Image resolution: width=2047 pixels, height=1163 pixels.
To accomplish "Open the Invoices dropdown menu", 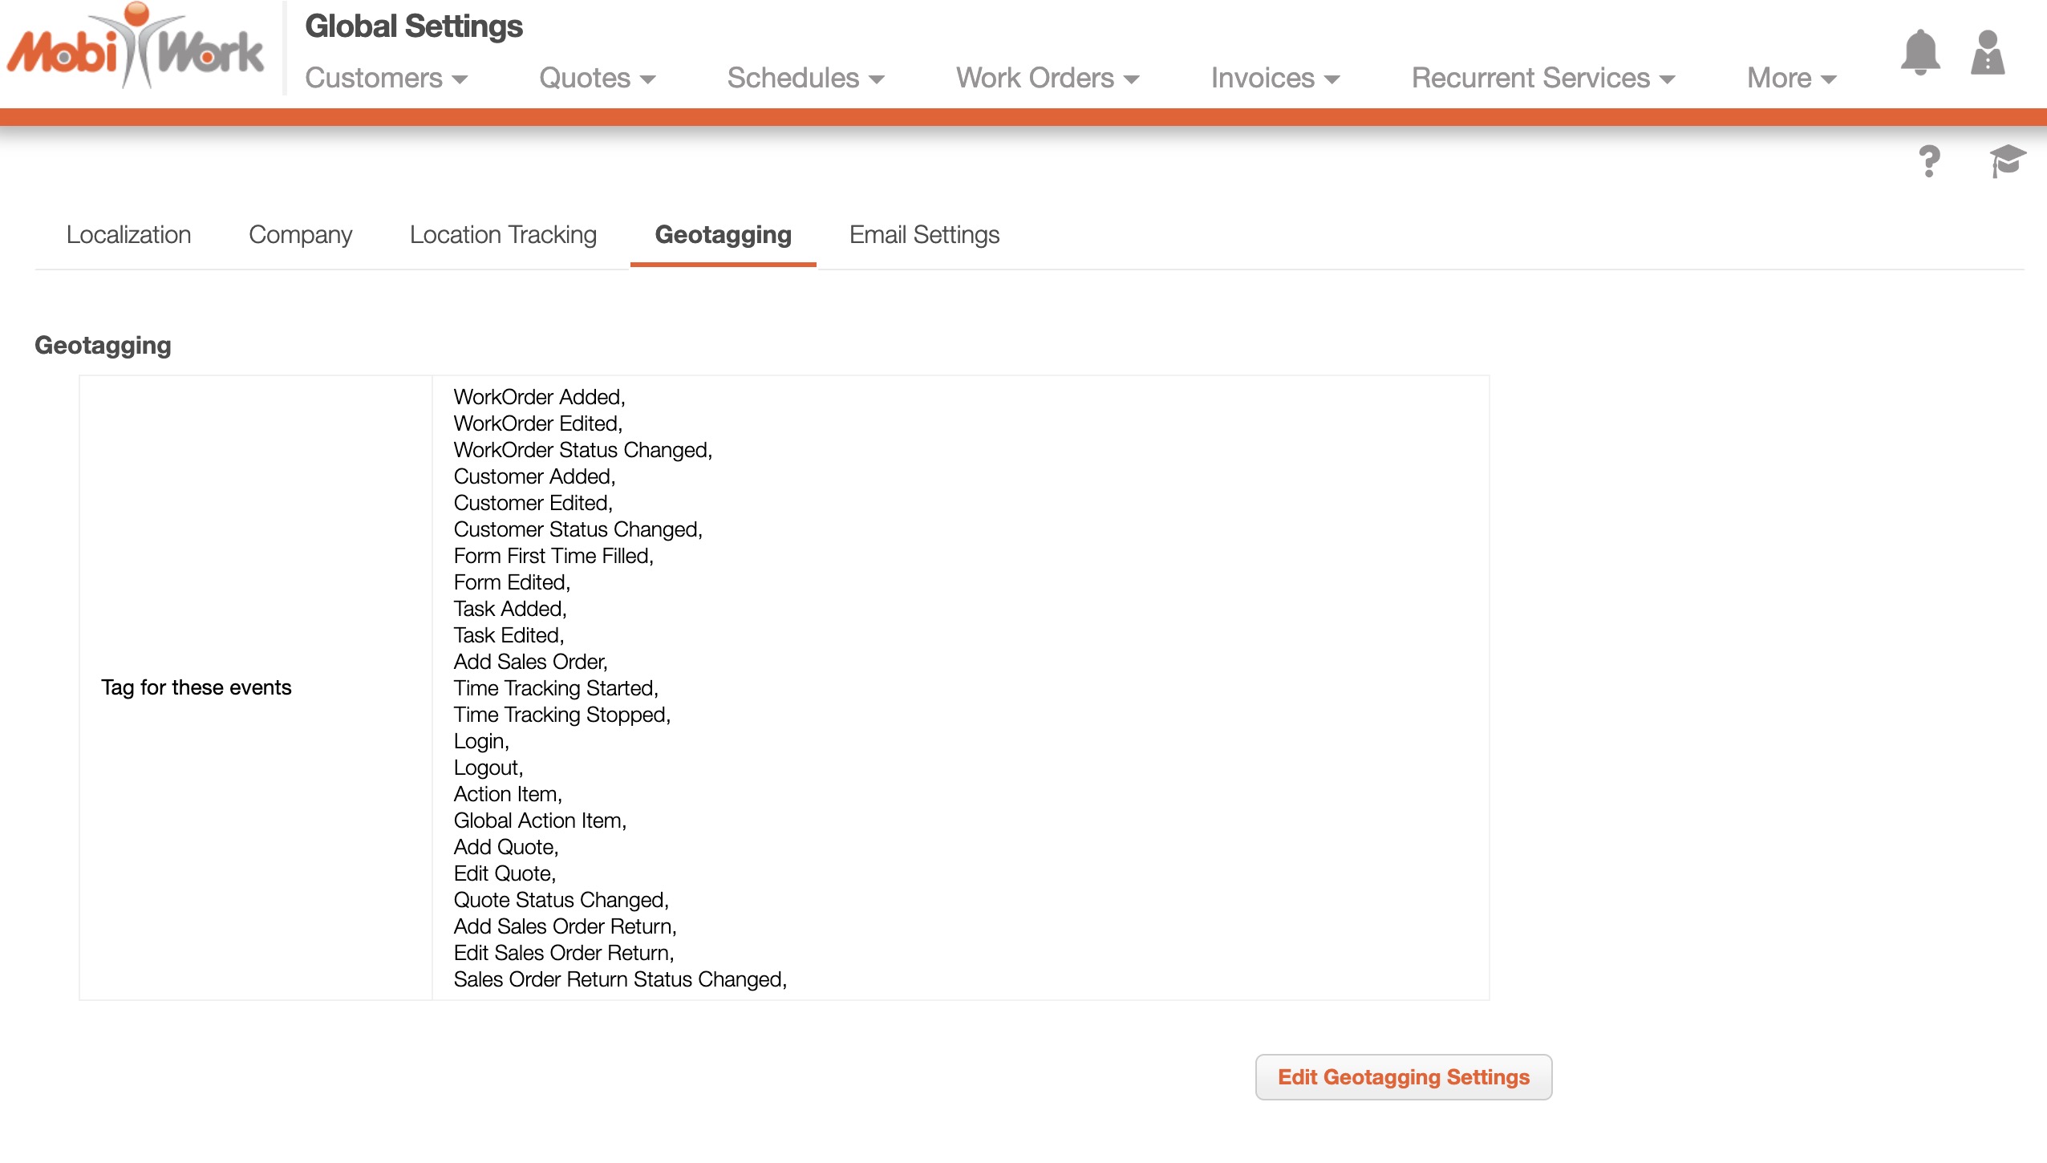I will coord(1275,78).
